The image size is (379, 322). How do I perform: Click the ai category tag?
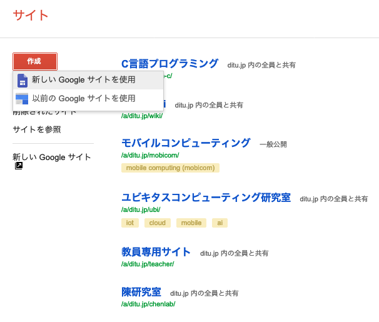coord(220,223)
